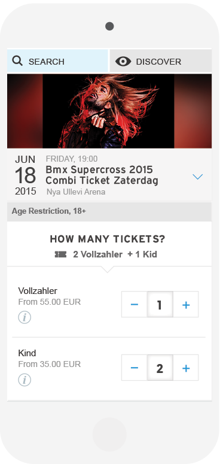Open the Kind info icon
Screen dimensions: 220x464
25,380
